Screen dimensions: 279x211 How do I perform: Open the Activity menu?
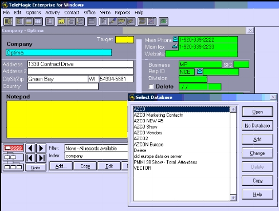52,13
